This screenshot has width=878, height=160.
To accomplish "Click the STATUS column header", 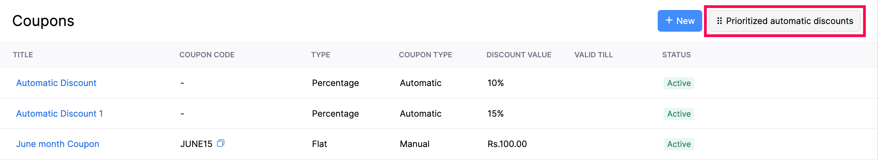I will [676, 55].
